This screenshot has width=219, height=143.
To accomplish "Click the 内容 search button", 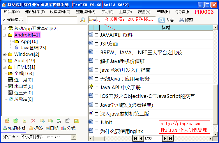I will [166, 20].
